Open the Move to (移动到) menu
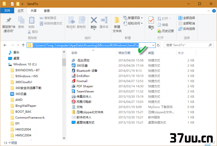 (71, 23)
